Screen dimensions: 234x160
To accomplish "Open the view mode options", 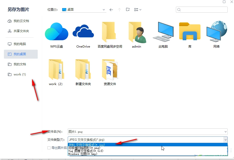I will point(138,10).
